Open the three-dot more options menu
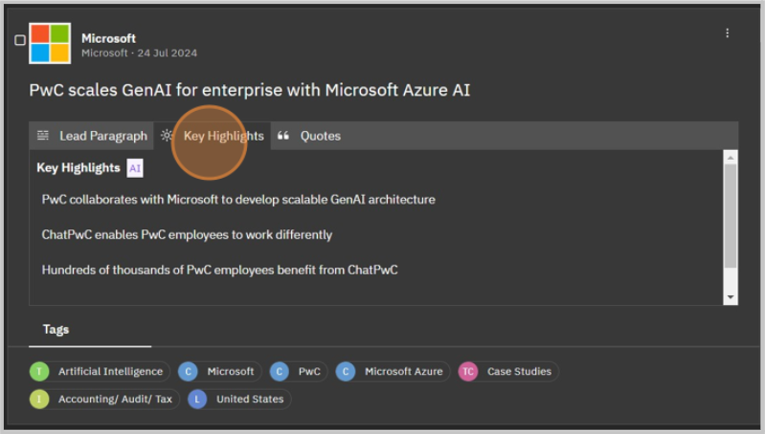The image size is (765, 434). [x=727, y=33]
